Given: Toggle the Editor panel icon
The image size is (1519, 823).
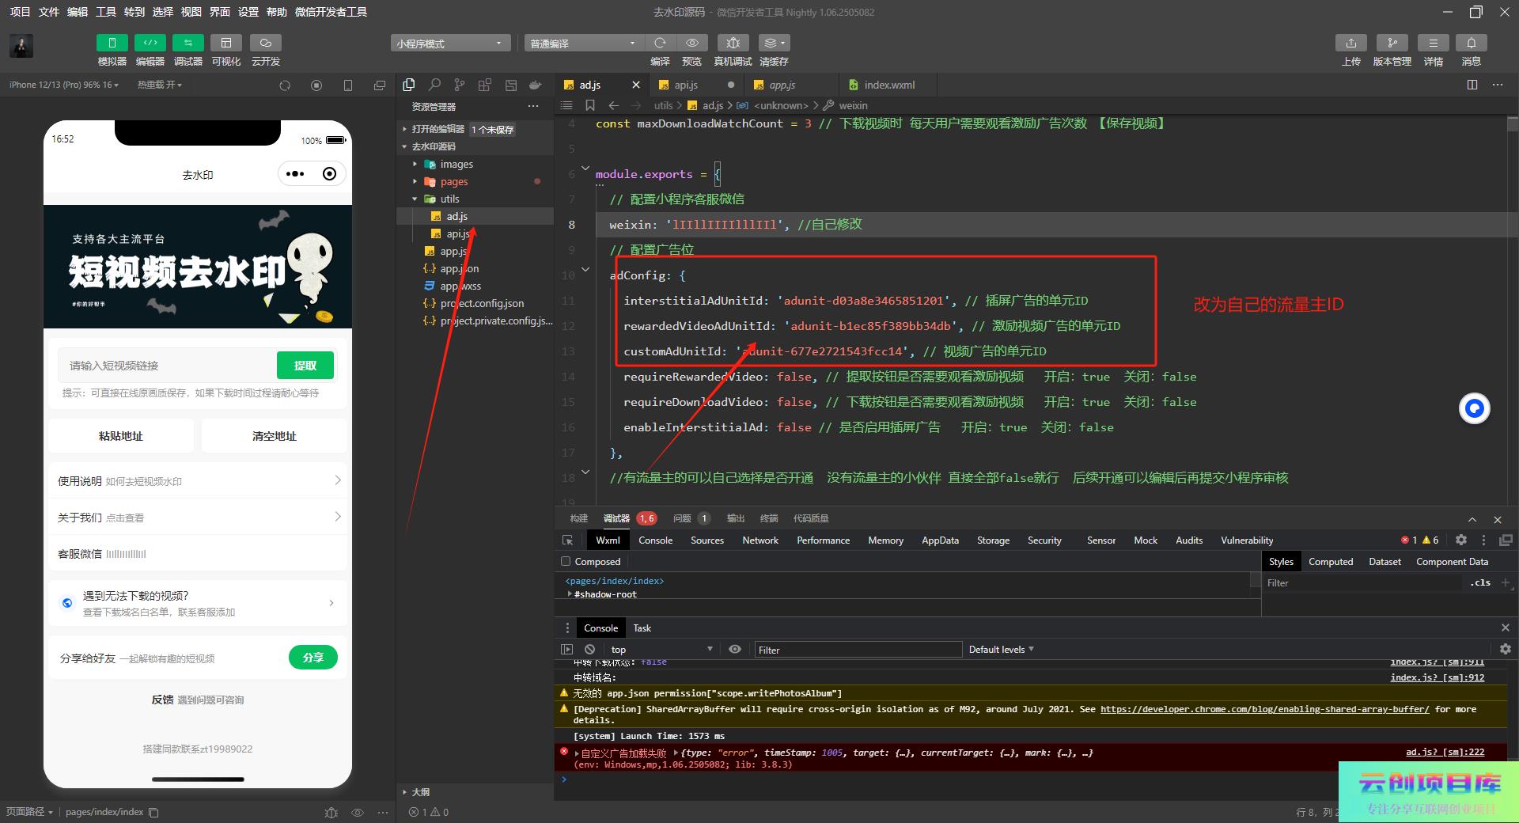Looking at the screenshot, I should pyautogui.click(x=150, y=43).
